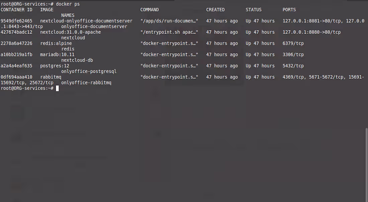Click the CONTAINER ID column header
This screenshot has height=202, width=368.
tap(17, 9)
